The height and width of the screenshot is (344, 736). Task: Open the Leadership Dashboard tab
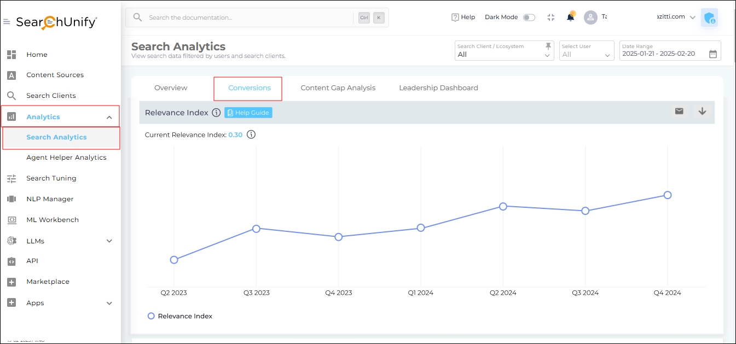438,88
